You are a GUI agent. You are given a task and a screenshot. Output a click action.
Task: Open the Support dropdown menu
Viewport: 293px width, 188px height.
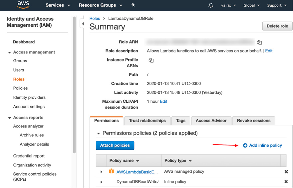coord(277,5)
